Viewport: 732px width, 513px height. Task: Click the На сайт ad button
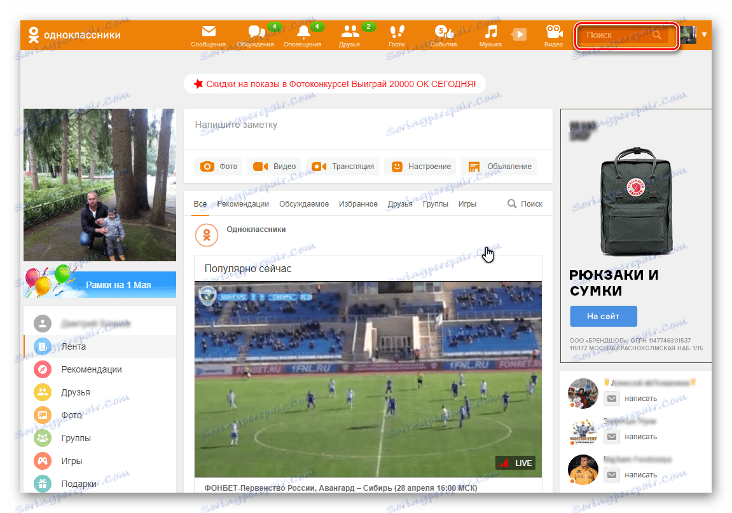[x=603, y=317]
